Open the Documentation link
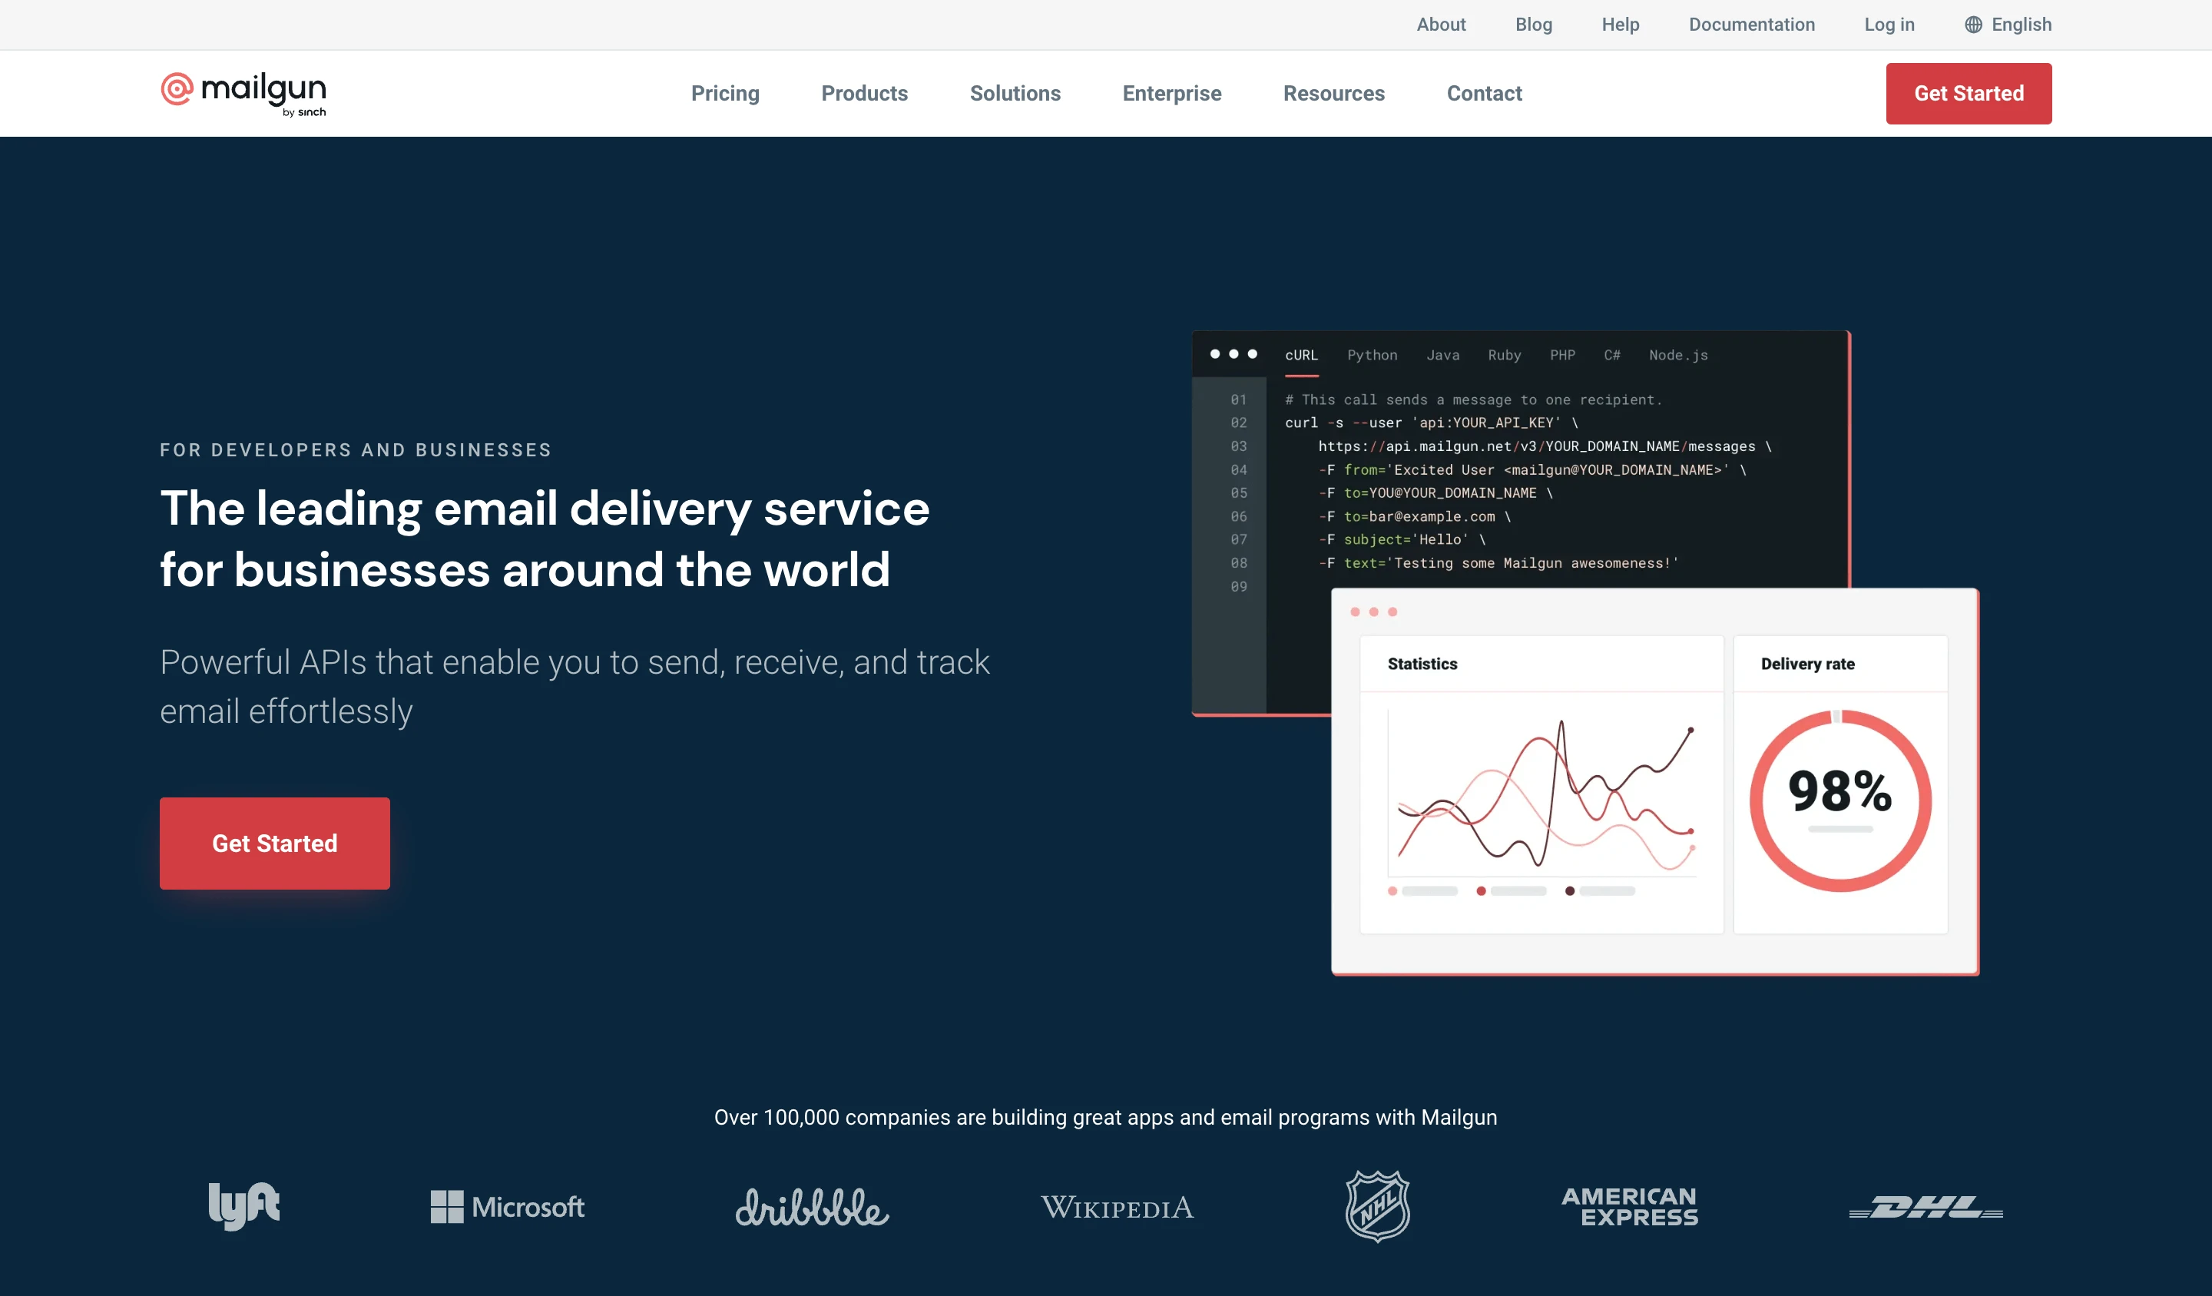The image size is (2212, 1296). point(1751,25)
